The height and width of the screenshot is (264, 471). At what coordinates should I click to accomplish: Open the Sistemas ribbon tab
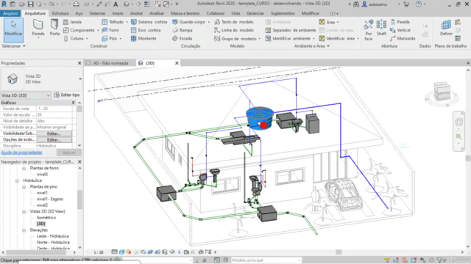pos(98,13)
